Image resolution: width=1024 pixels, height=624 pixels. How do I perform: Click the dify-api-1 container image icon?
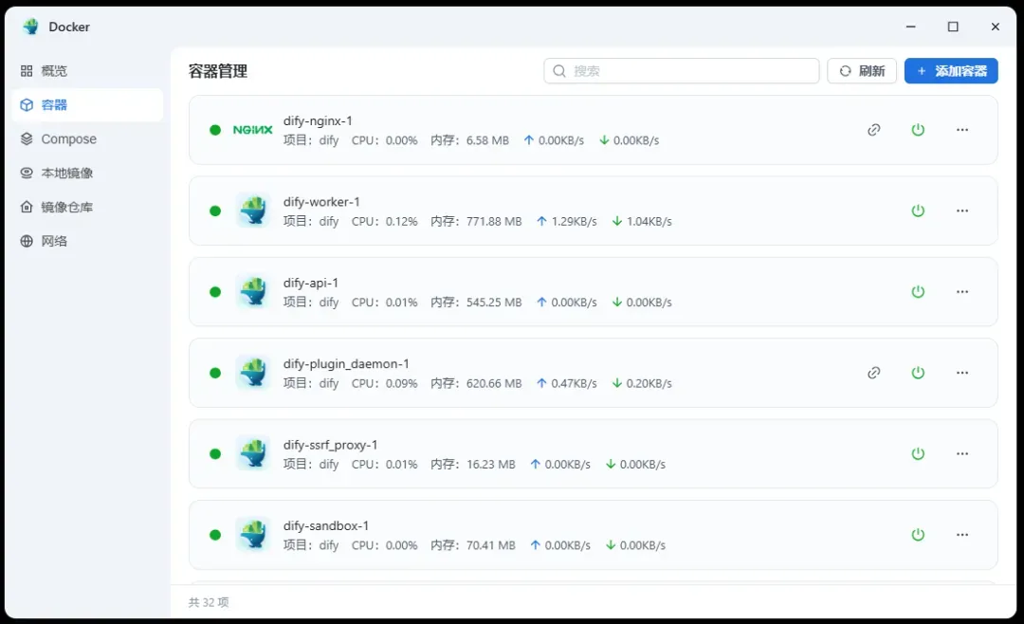tap(253, 291)
